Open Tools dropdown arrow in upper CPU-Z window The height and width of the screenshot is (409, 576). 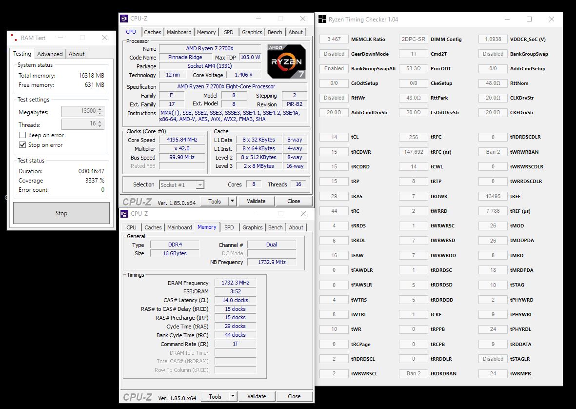232,201
